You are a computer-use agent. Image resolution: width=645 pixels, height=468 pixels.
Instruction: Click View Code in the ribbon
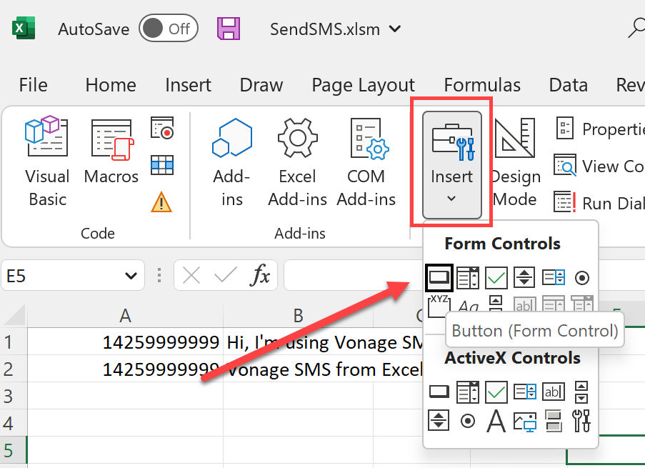coord(599,166)
